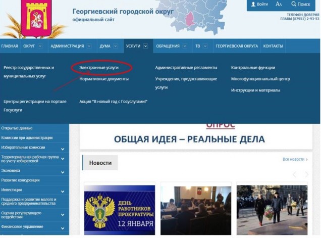
Task: Expand the Округ menu dropdown arrow
Action: point(40,46)
